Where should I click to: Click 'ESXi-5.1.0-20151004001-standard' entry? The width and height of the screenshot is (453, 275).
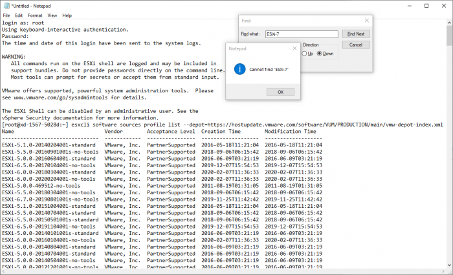coord(49,206)
